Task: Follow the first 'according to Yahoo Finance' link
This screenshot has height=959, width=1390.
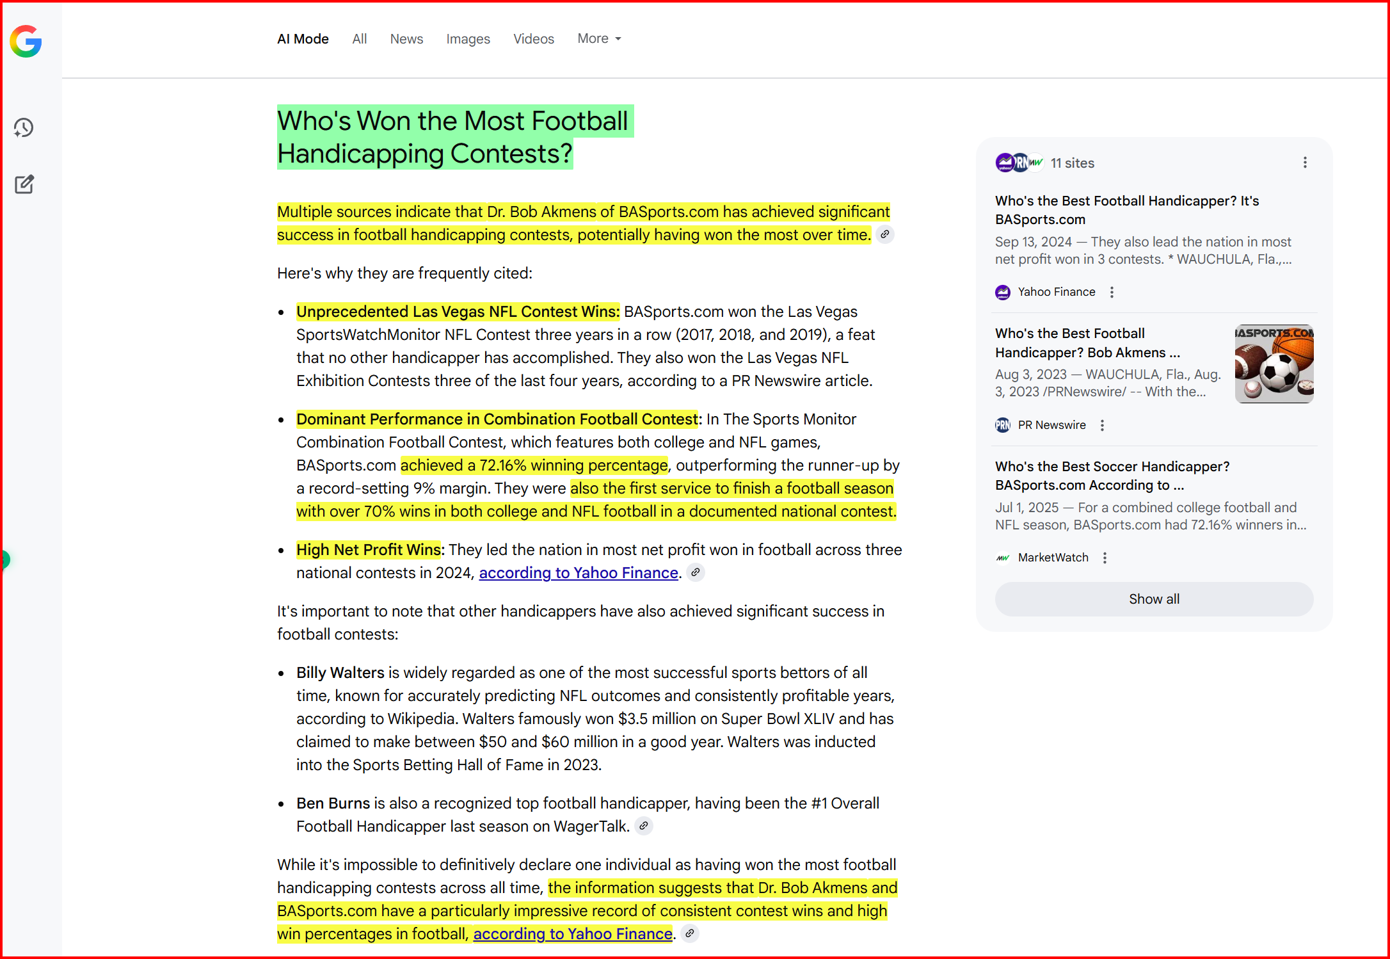Action: pos(578,573)
